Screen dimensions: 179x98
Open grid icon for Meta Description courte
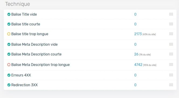pyautogui.click(x=171, y=54)
